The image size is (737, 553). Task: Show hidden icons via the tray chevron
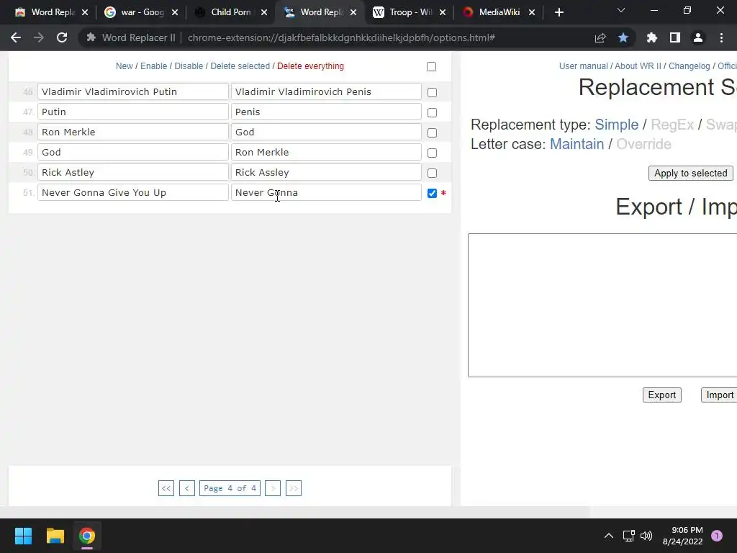click(609, 536)
